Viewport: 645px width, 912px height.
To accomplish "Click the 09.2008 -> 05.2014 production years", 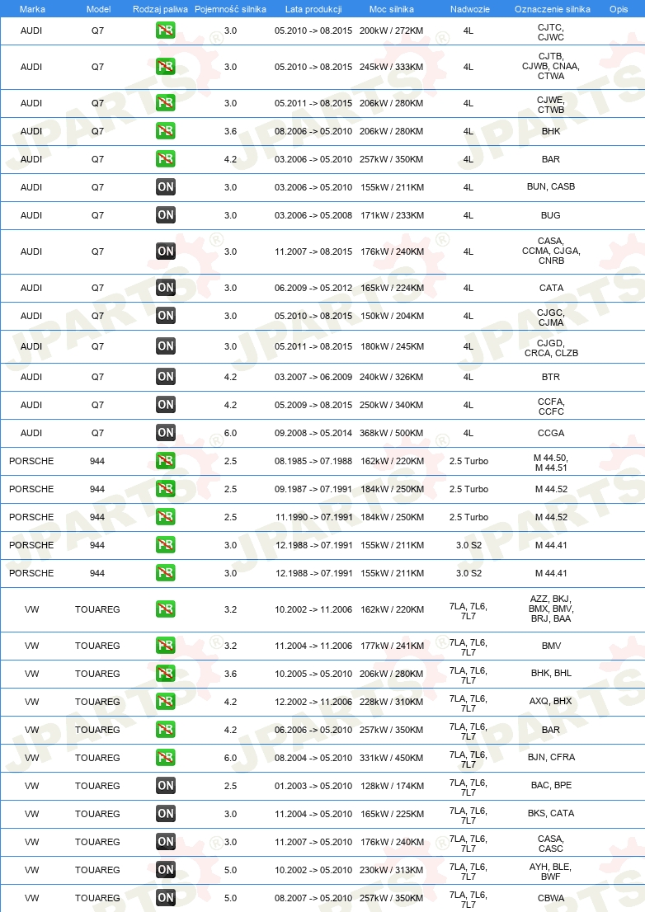I will pyautogui.click(x=313, y=433).
